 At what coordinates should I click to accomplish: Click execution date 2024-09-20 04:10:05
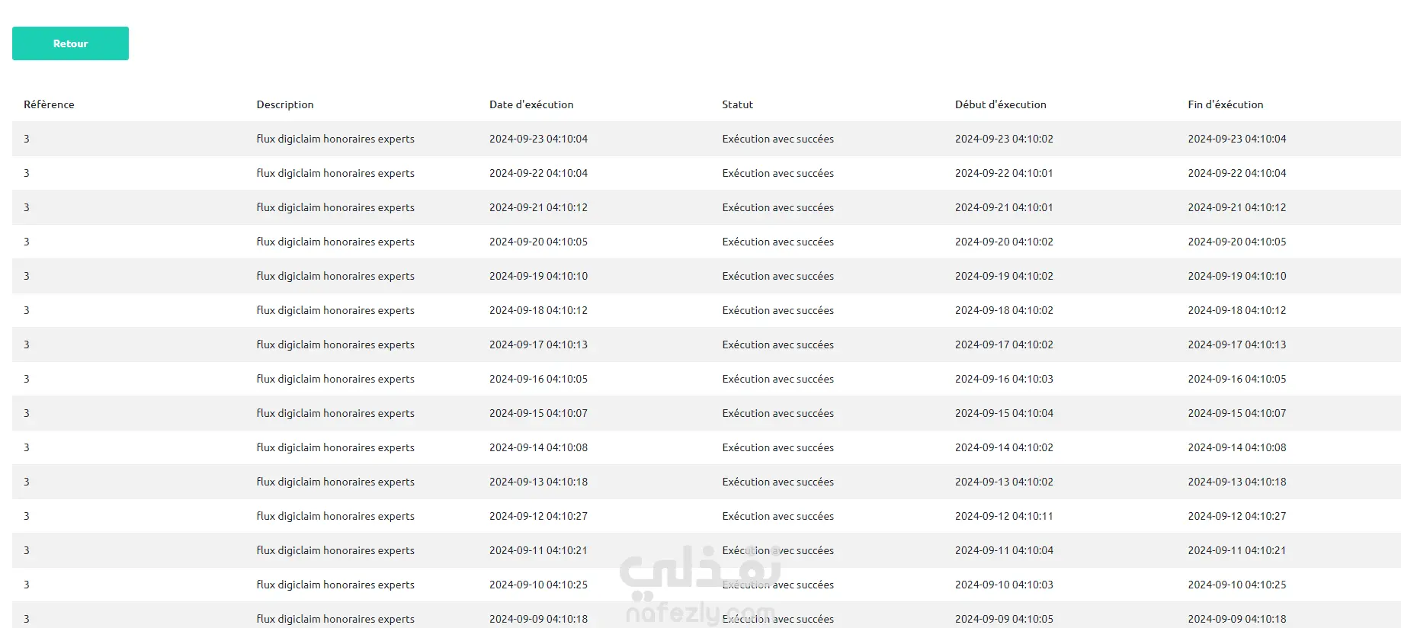[x=538, y=242]
